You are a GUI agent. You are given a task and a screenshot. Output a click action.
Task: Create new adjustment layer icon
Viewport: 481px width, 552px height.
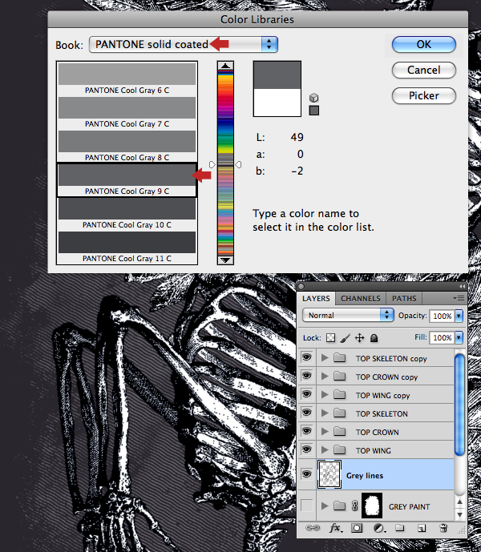coord(378,528)
